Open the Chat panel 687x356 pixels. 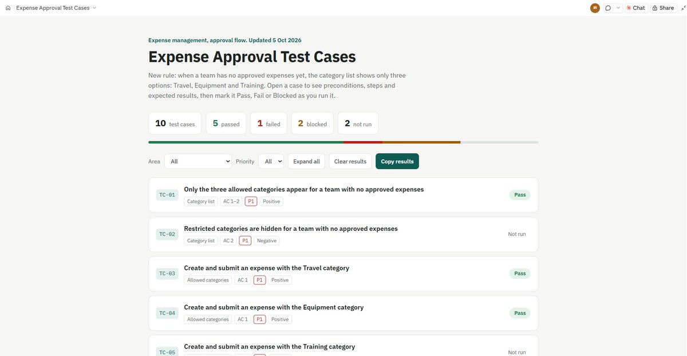635,8
